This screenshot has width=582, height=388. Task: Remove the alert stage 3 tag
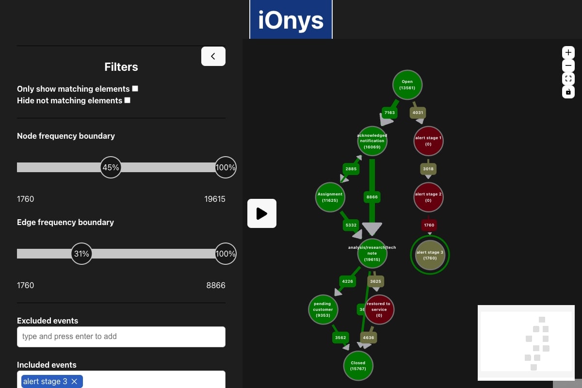click(74, 382)
